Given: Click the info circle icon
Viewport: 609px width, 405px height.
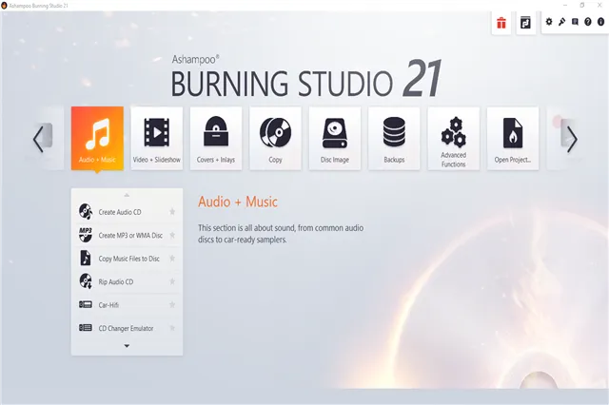Looking at the screenshot, I should click(600, 22).
